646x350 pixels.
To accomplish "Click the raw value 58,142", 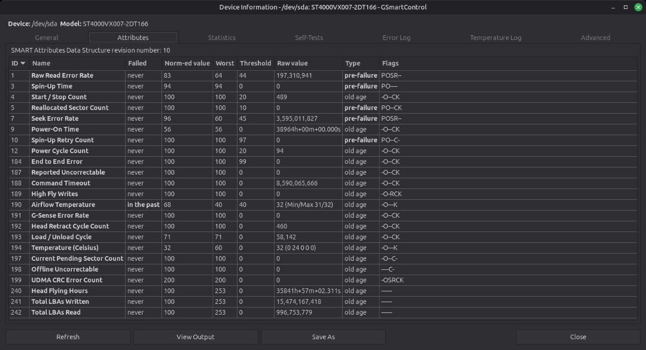I will [286, 237].
